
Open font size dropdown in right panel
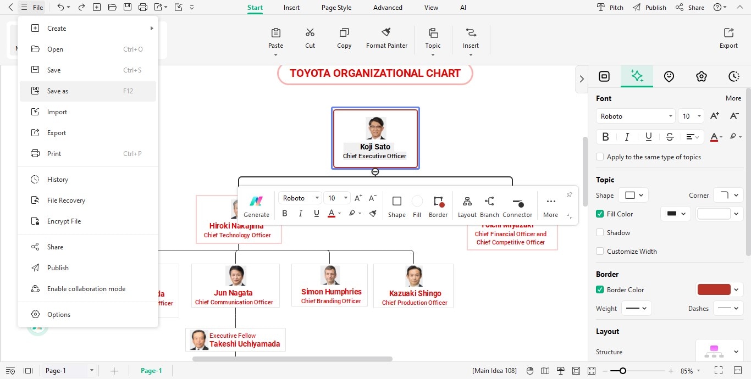click(x=691, y=116)
